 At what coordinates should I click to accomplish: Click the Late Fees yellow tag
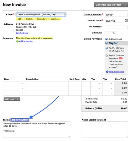(x=55, y=19)
